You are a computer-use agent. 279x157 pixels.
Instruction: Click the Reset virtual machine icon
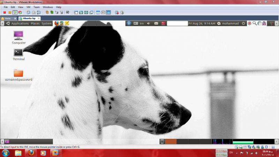click(x=20, y=12)
